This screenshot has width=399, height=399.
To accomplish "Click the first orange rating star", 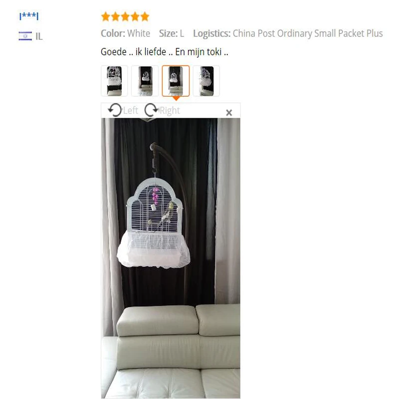I will point(105,16).
